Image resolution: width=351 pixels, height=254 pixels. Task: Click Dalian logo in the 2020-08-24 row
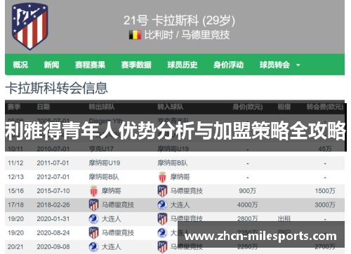162,233
